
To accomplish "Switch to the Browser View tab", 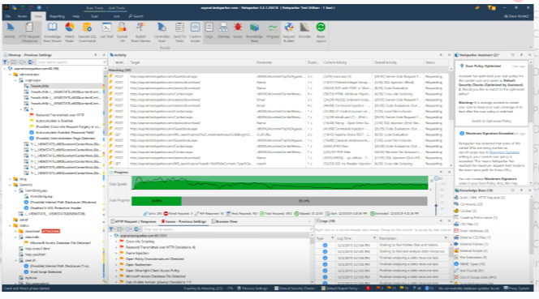I will (225, 222).
